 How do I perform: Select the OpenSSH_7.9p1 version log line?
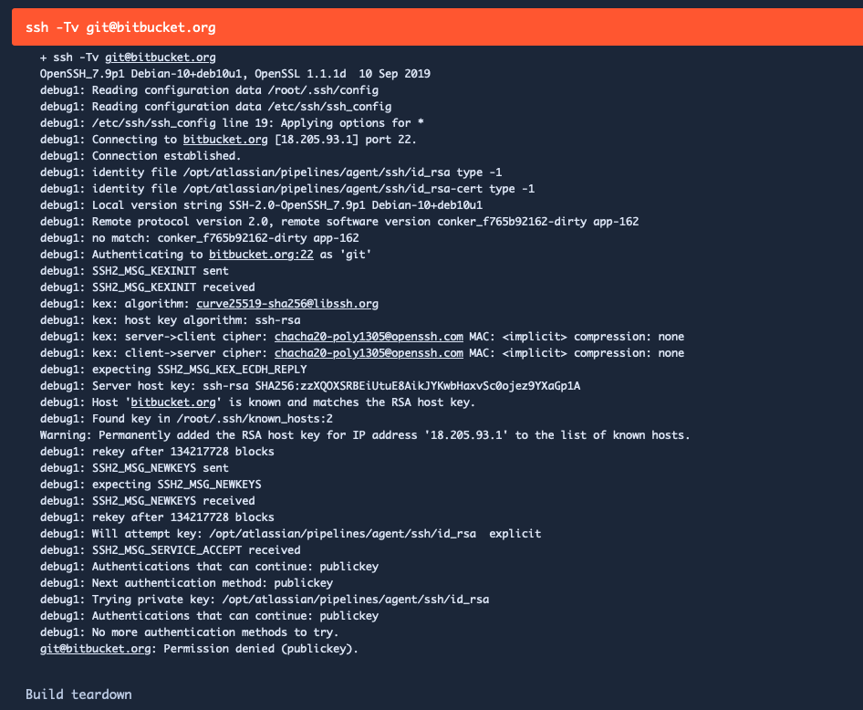pos(235,74)
